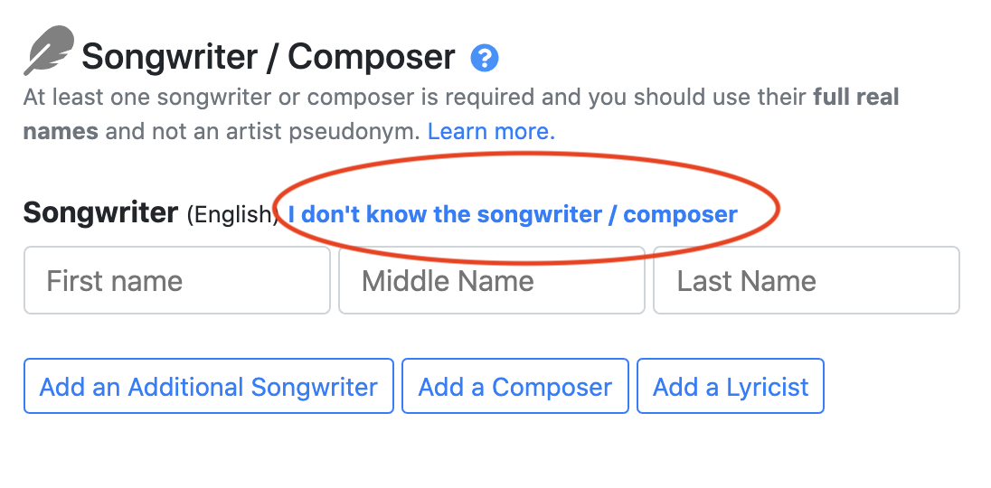Select "I don't know the songwriter / composer"
This screenshot has width=991, height=488.
coord(513,215)
